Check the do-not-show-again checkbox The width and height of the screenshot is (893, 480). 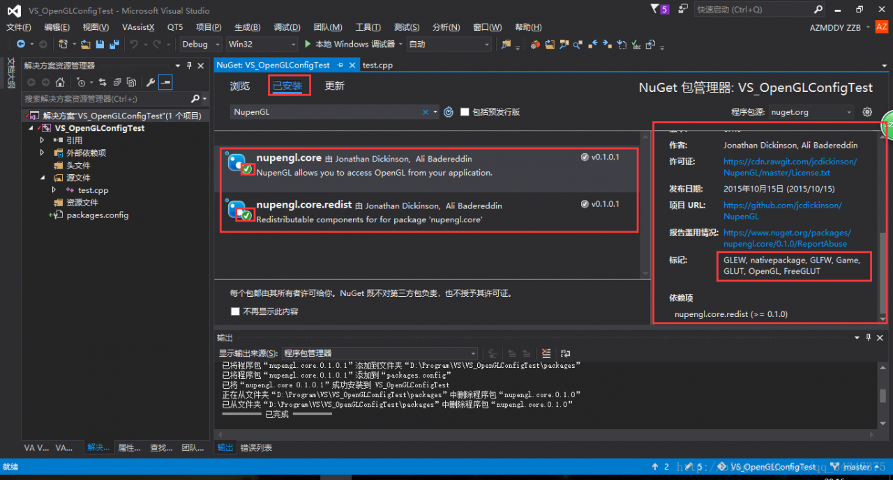[235, 311]
